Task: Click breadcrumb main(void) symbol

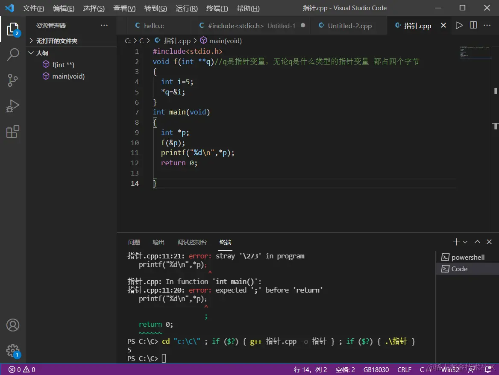Action: tap(221, 41)
